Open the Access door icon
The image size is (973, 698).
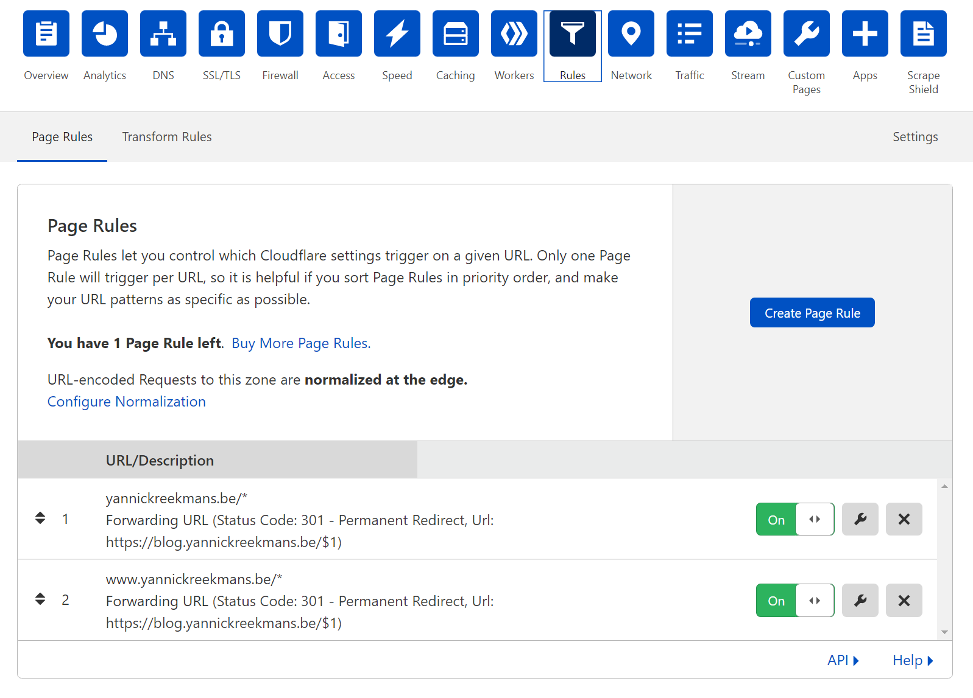tap(339, 33)
